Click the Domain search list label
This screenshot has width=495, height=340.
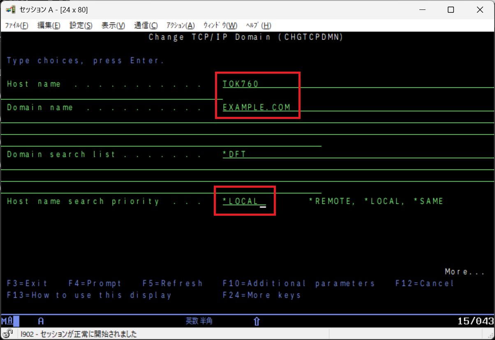61,154
